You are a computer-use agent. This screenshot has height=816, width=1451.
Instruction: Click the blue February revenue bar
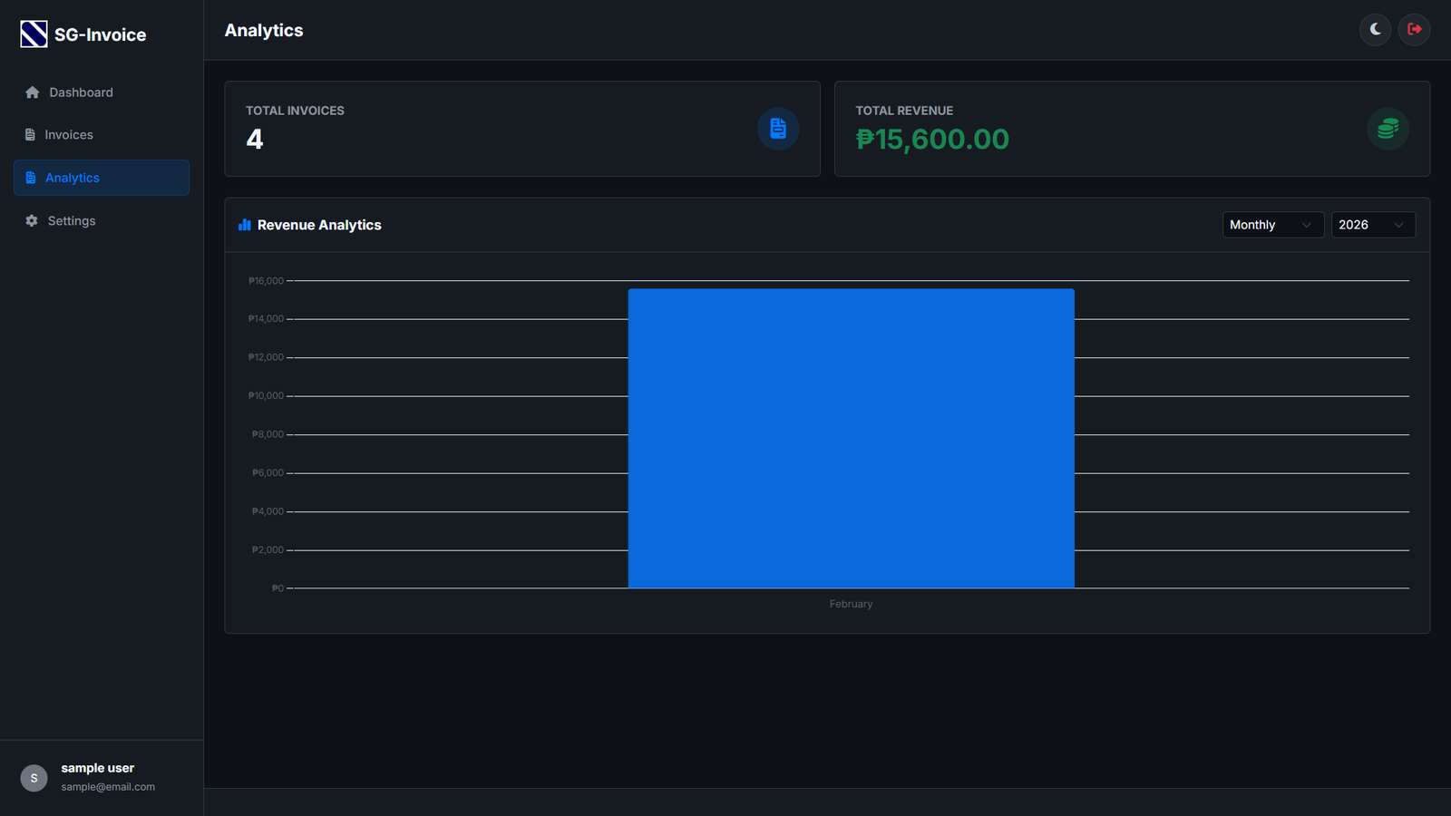[851, 438]
